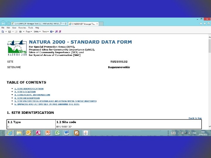Follow the 5. Site Protection Status link

55,101
